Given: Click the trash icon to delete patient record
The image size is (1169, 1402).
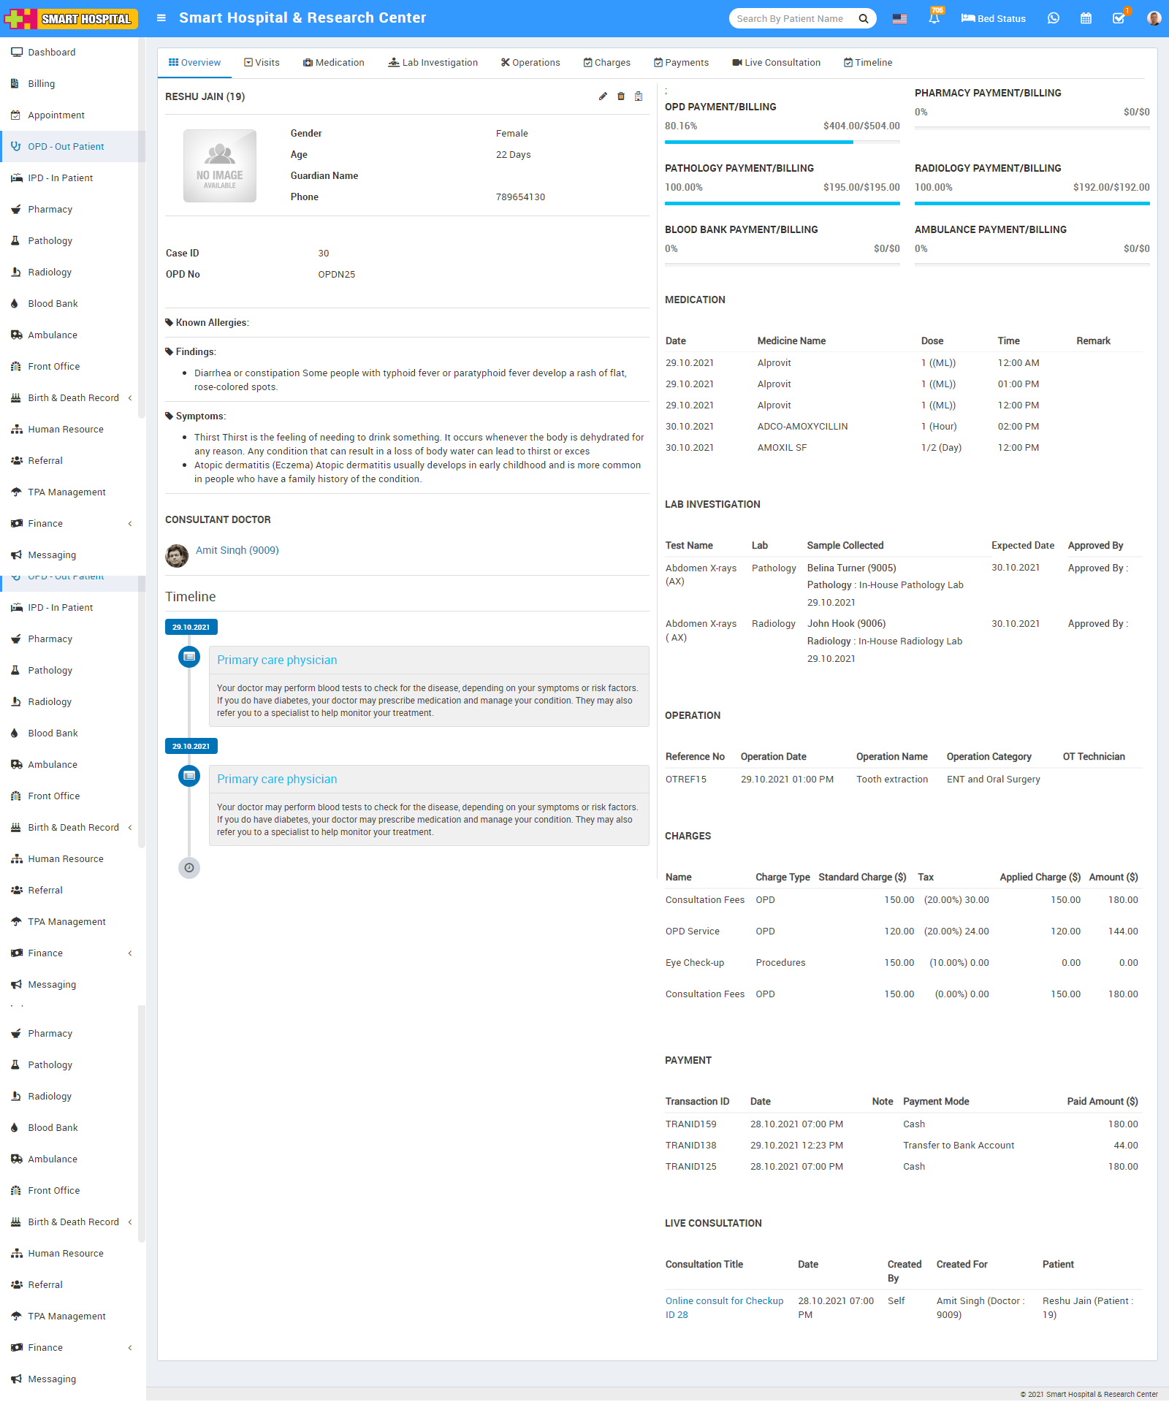Looking at the screenshot, I should [x=621, y=96].
